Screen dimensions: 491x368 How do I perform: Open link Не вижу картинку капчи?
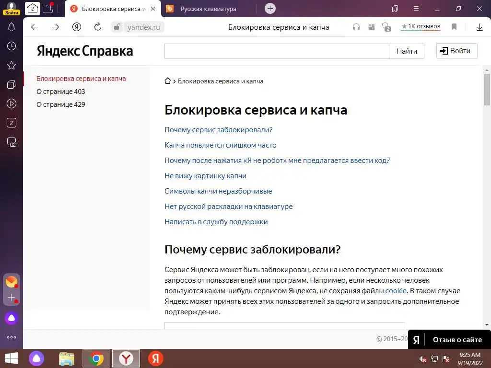pos(205,175)
